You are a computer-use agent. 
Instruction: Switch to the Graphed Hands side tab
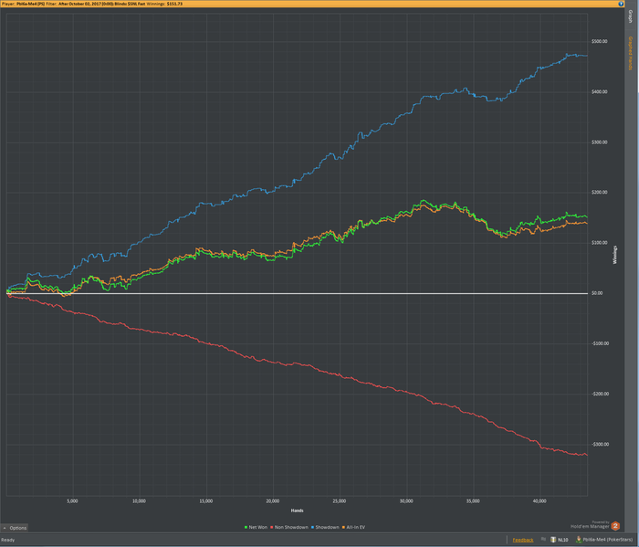(630, 53)
